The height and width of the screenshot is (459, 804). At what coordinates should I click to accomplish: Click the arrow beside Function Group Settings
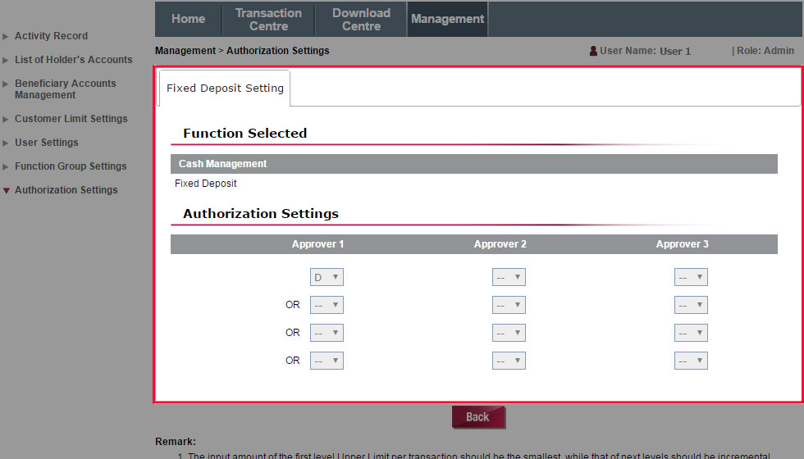pos(6,166)
